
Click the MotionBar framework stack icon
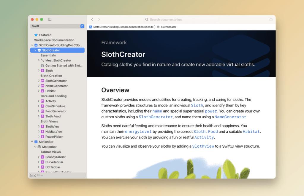tap(39, 147)
